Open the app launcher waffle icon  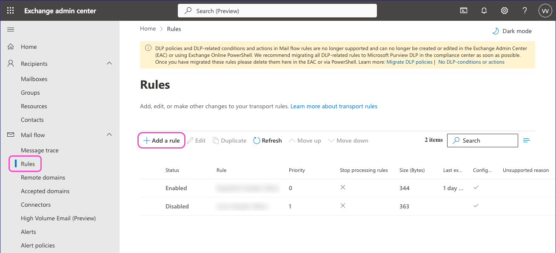point(11,11)
